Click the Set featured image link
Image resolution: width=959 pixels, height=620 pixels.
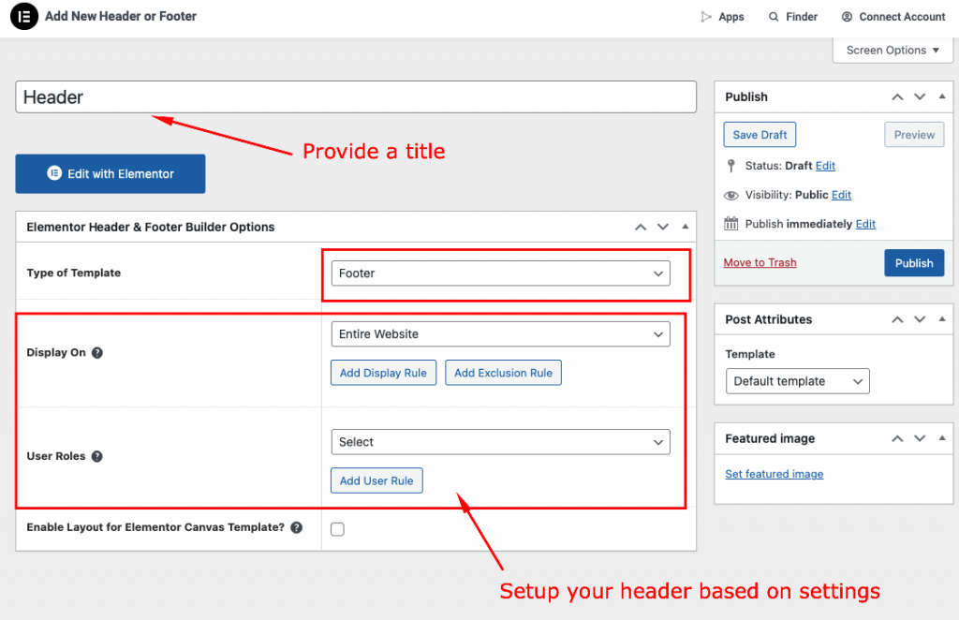pos(774,474)
